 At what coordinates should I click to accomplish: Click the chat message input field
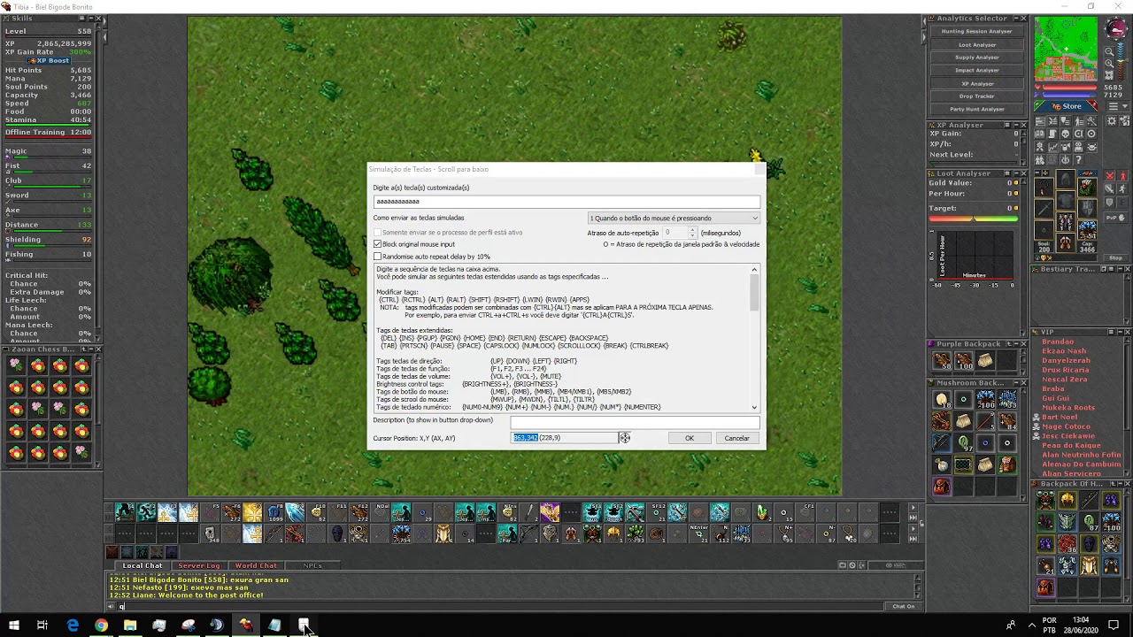click(500, 607)
